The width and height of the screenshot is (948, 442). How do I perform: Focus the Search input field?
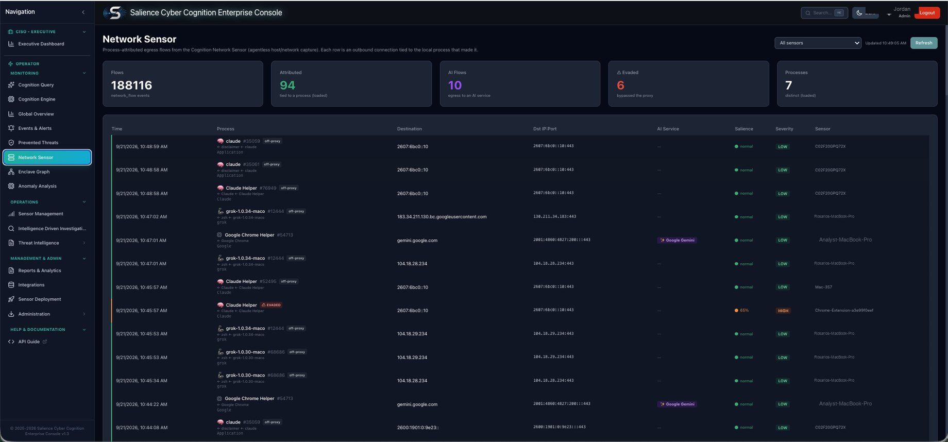(x=824, y=13)
